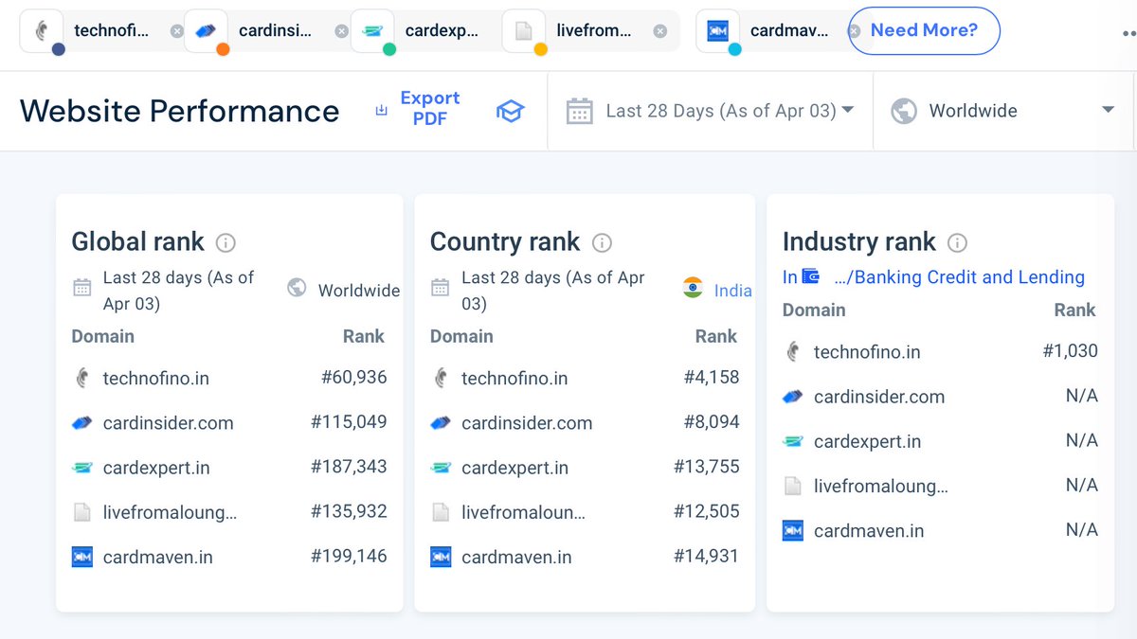
Task: Remove the technofino site chip
Action: tap(177, 31)
